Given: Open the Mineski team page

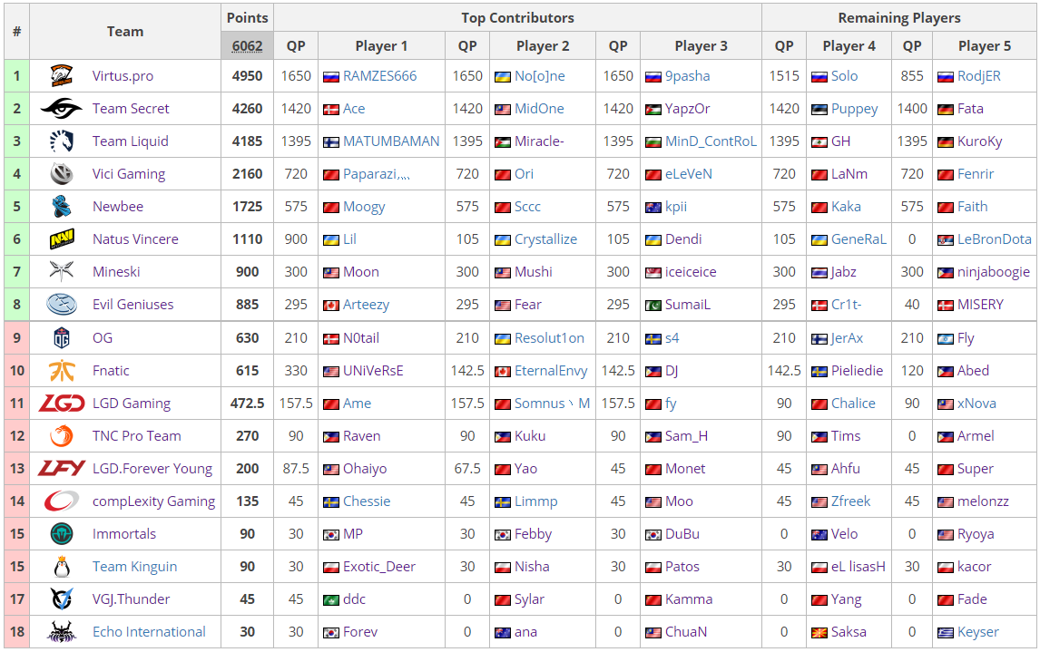Looking at the screenshot, I should 116,272.
